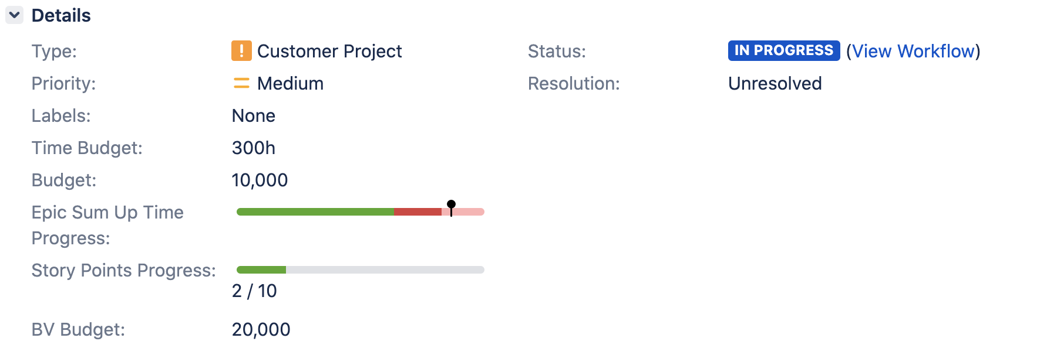Click the priority indicator next to Medium
1057x348 pixels.
click(240, 83)
